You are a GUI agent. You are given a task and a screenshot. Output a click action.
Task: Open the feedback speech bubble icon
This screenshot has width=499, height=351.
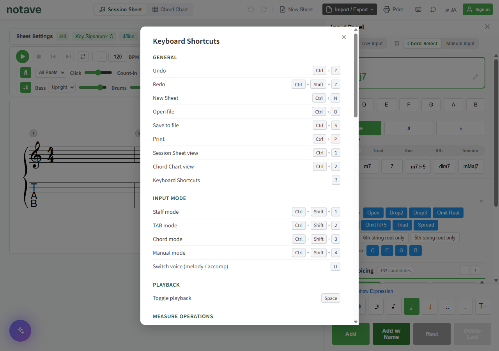click(x=433, y=9)
